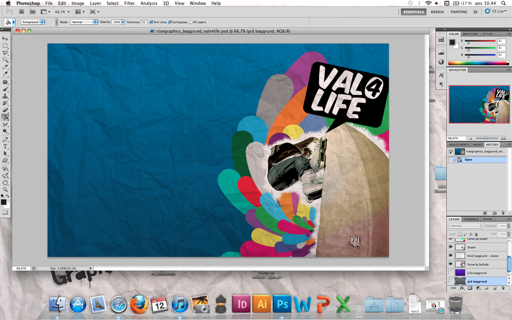Choose the Type tool
This screenshot has height=320, width=512.
click(x=6, y=146)
